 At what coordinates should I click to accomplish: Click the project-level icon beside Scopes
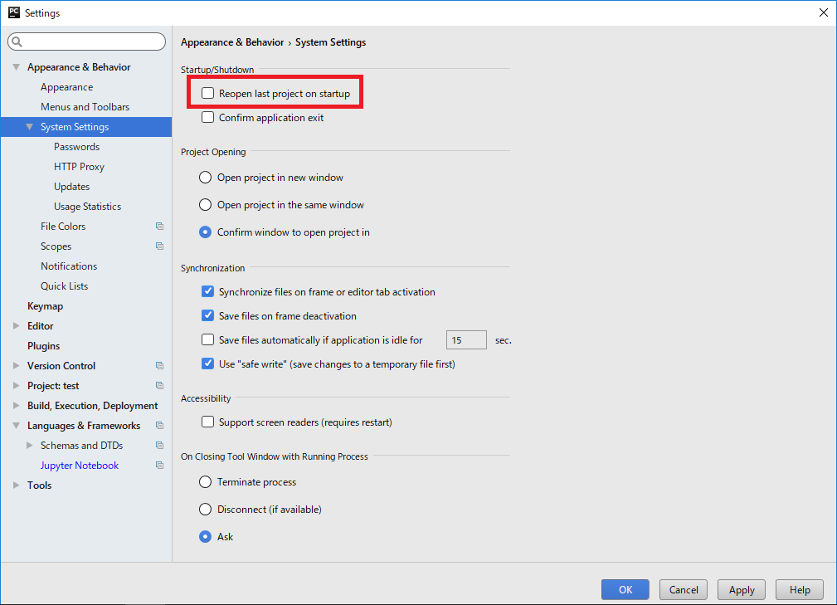coord(159,246)
